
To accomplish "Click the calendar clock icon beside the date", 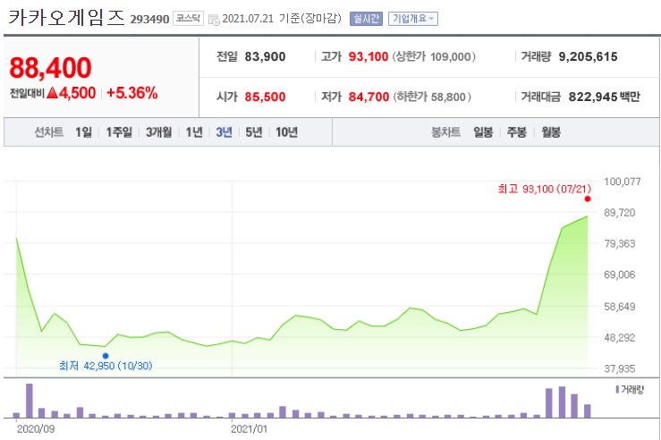I will tap(214, 20).
